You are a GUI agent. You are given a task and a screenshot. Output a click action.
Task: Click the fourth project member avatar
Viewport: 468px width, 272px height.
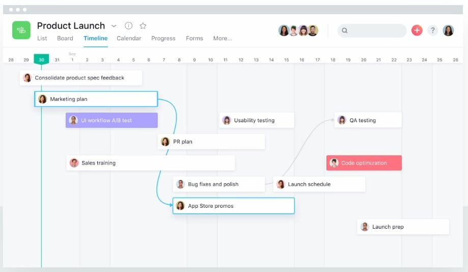click(313, 31)
